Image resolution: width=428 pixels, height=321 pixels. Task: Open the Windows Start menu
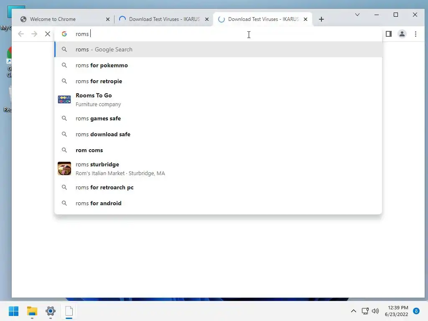coord(13,311)
